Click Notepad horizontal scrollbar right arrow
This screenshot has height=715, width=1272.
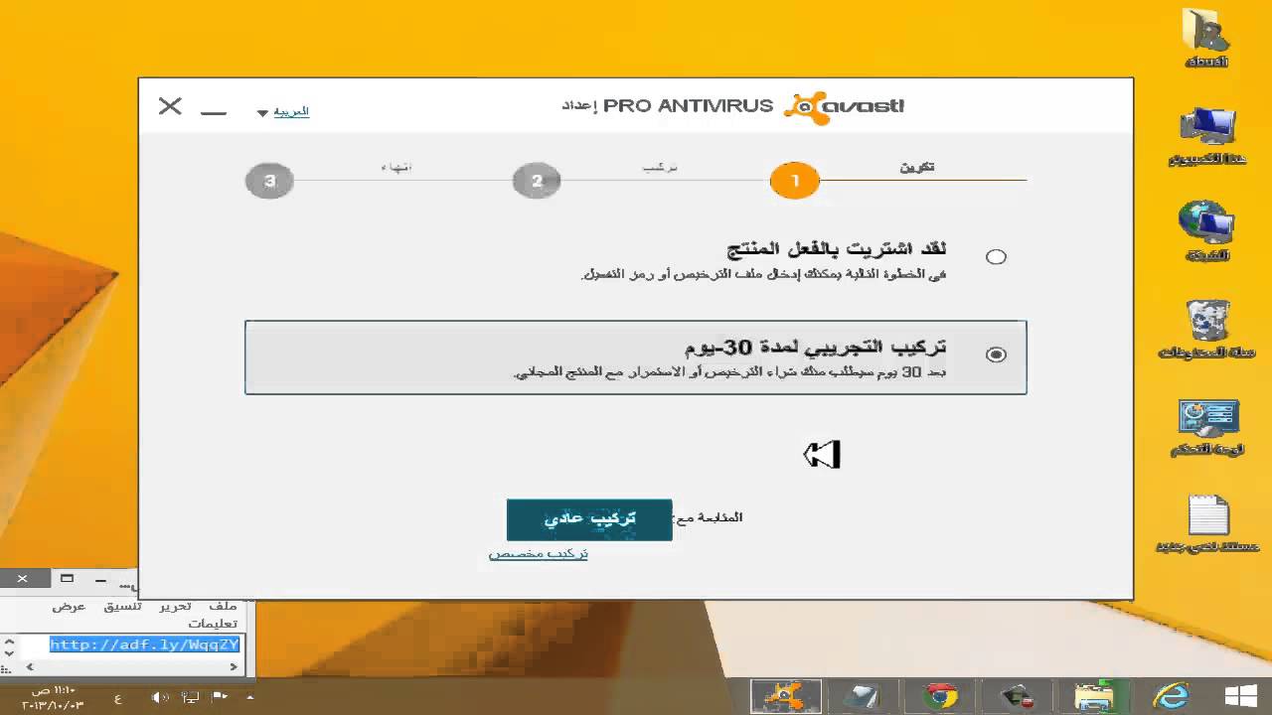point(234,666)
